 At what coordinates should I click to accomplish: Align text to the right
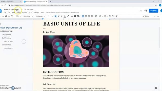pos(89,16)
